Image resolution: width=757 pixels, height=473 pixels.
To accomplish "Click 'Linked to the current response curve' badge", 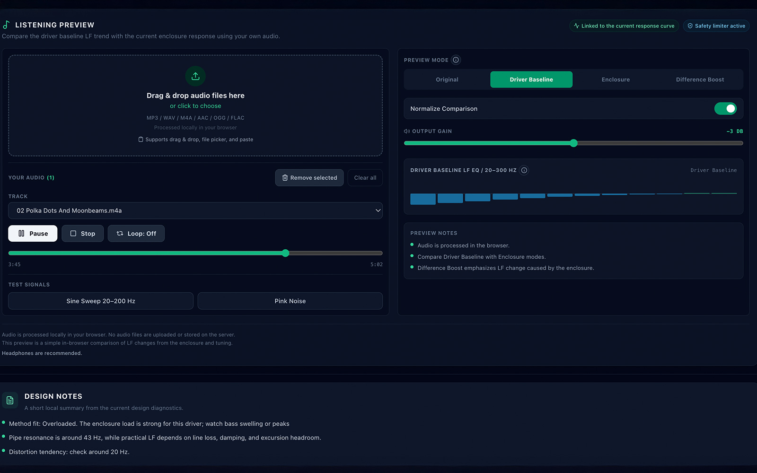I will pyautogui.click(x=624, y=26).
